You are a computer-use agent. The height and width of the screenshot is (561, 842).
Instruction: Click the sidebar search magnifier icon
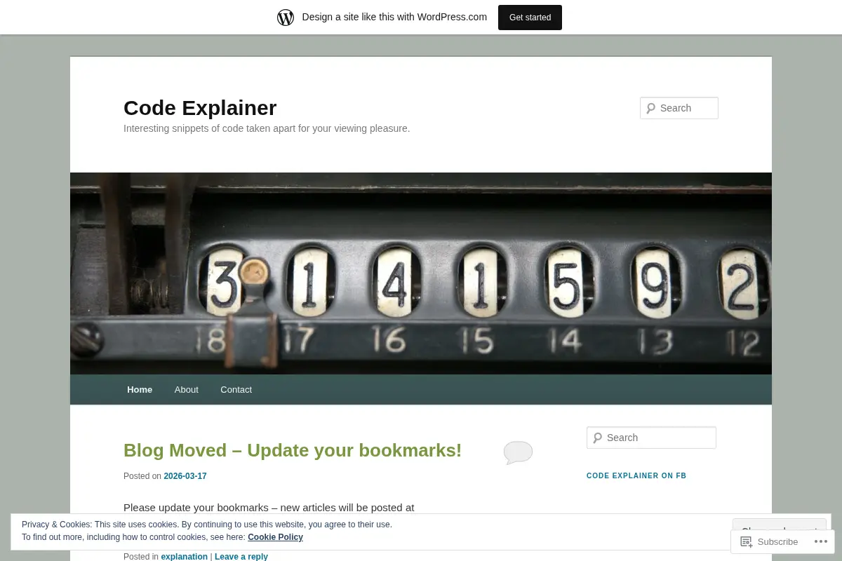tap(597, 438)
